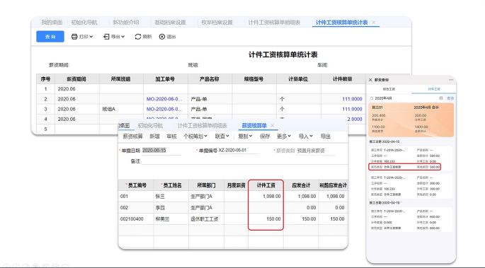Click 保存 in payroll toolbar

tap(265, 136)
